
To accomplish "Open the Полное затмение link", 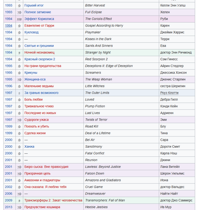I will click(x=38, y=12).
